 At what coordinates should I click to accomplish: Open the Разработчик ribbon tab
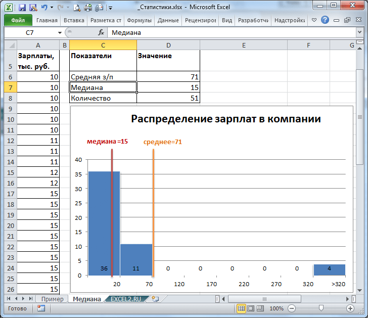(253, 20)
